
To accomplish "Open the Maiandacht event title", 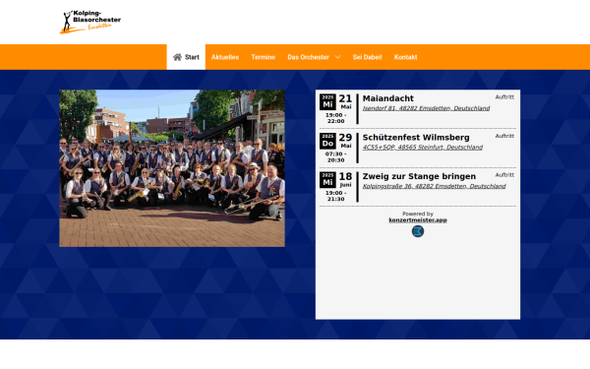I will pyautogui.click(x=388, y=98).
